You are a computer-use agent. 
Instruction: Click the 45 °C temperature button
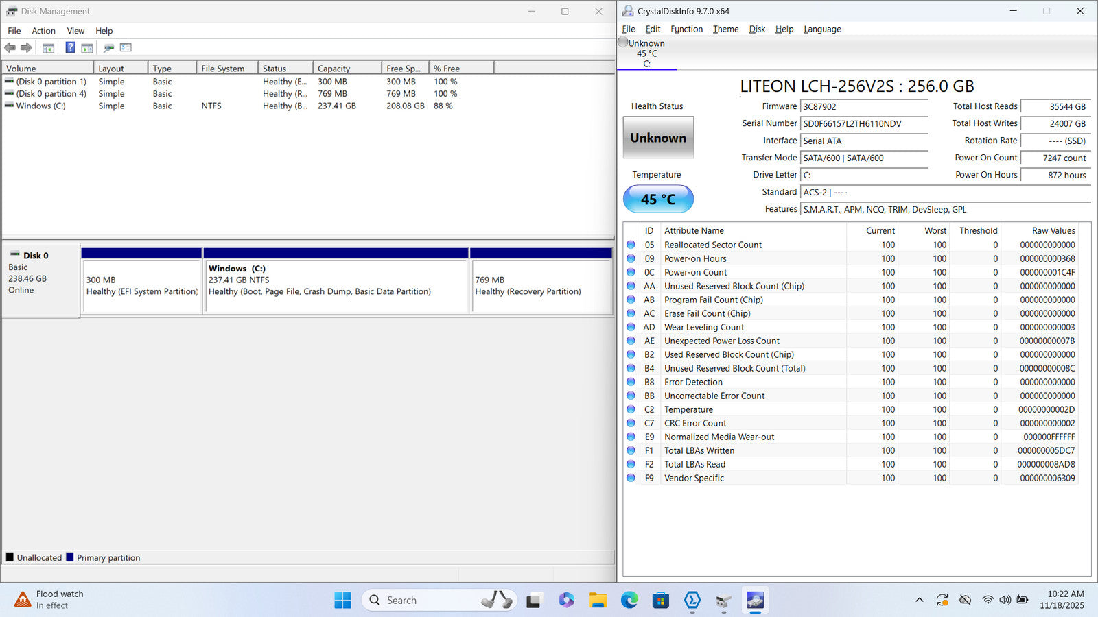tap(658, 199)
